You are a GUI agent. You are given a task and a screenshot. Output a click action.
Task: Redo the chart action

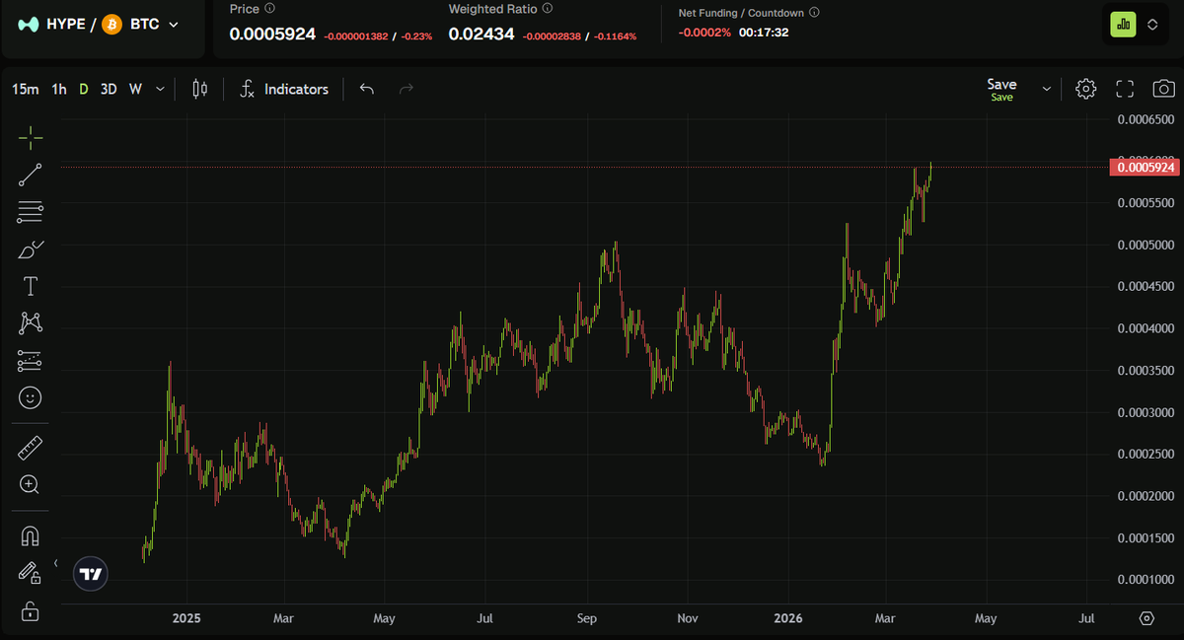(x=406, y=89)
